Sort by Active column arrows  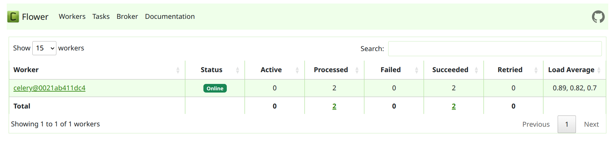click(x=297, y=70)
